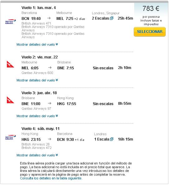The height and width of the screenshot is (185, 169).
Task: Click Vuelo 1: lun. mar. 4 heading
Action: pyautogui.click(x=39, y=8)
